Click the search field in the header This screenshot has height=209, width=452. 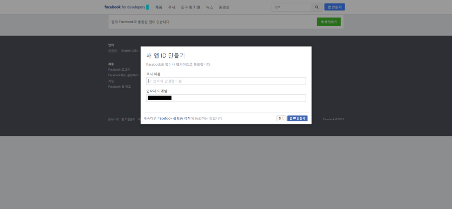292,7
